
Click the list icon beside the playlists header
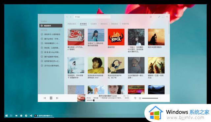click(x=59, y=30)
